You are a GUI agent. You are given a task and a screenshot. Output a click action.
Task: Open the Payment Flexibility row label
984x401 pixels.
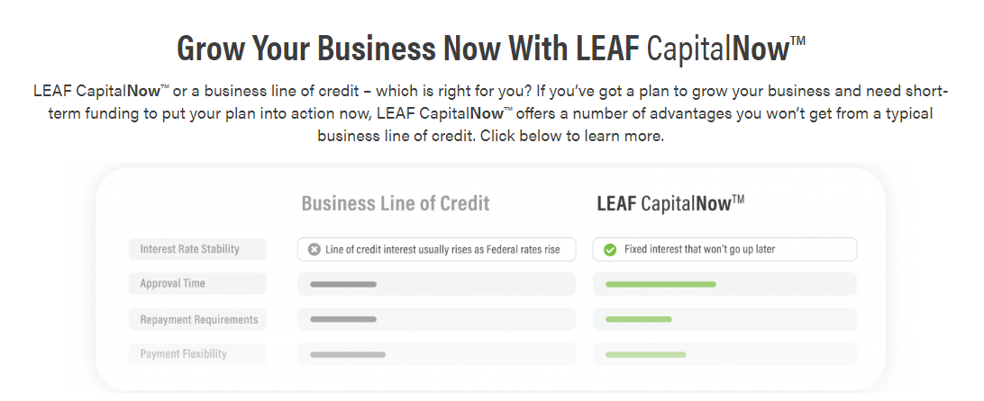point(183,354)
